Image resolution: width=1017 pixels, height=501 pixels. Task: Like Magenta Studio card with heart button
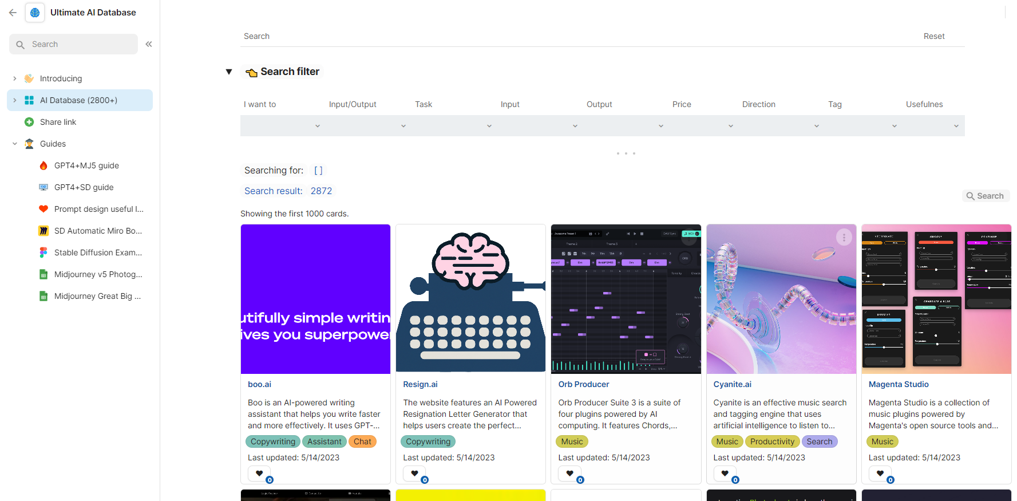(880, 474)
